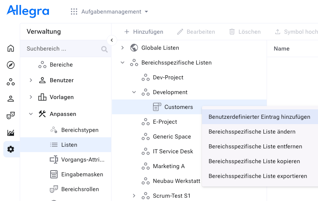Click the person icon in left sidebar

11,99
